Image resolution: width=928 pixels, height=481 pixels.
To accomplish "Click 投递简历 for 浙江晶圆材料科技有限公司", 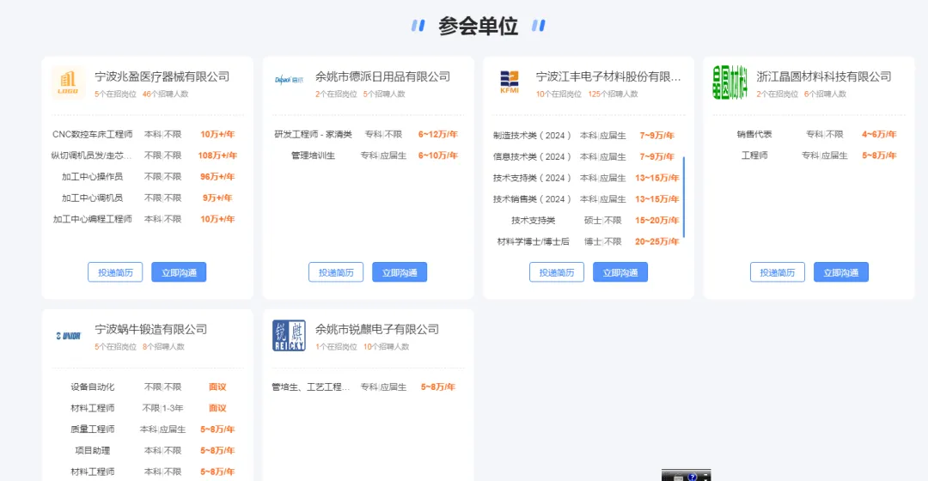I will 778,272.
